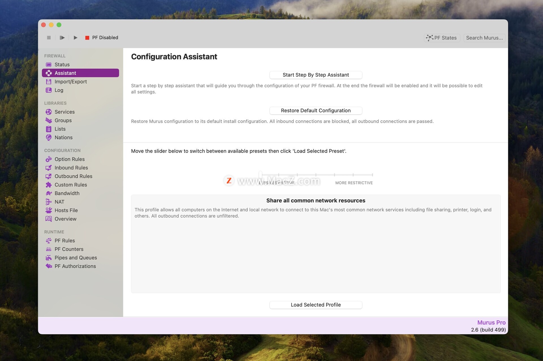The image size is (543, 361).
Task: Select Inbound Rules label
Action: pos(71,168)
